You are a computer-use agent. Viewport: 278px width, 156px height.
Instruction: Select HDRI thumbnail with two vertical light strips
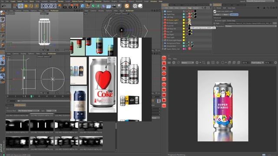click(x=42, y=125)
